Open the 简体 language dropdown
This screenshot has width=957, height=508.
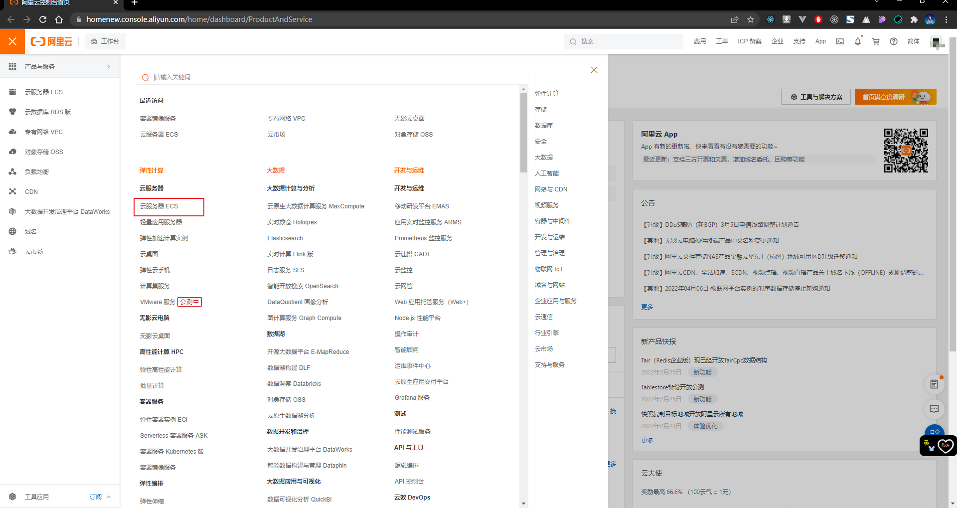[914, 41]
